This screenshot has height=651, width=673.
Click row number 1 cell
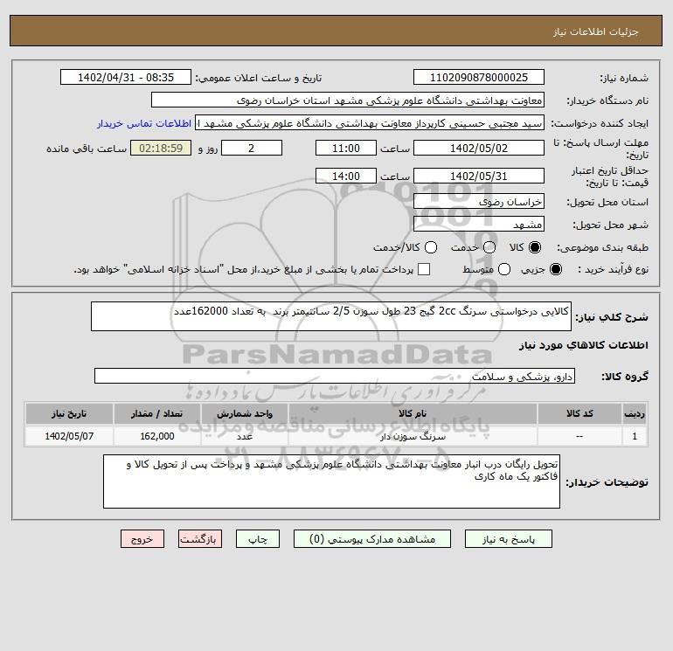tap(635, 436)
